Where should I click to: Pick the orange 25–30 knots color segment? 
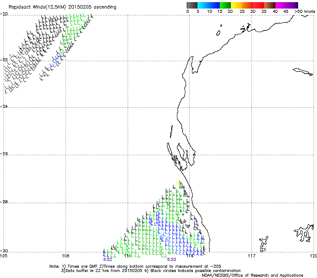248,5
